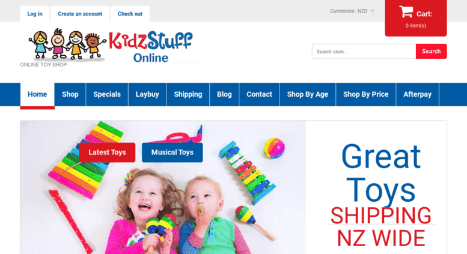Open the Specials menu
Screen dimensions: 467x254
(107, 94)
